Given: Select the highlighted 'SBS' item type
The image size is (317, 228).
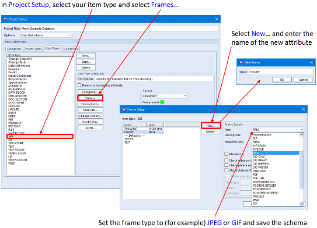Looking at the screenshot, I should coord(40,136).
